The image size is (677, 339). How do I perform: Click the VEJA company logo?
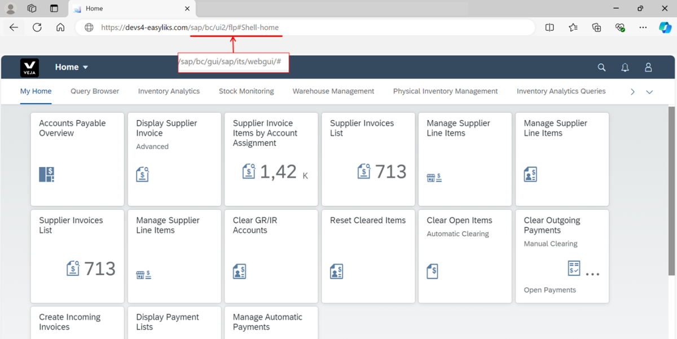[29, 67]
